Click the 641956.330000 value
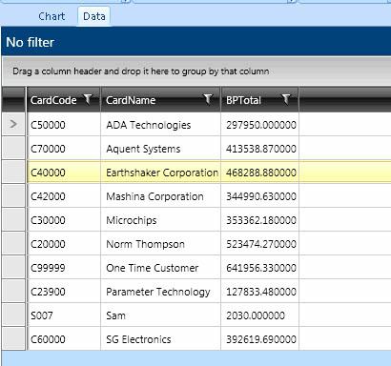391x366 pixels. click(x=261, y=268)
